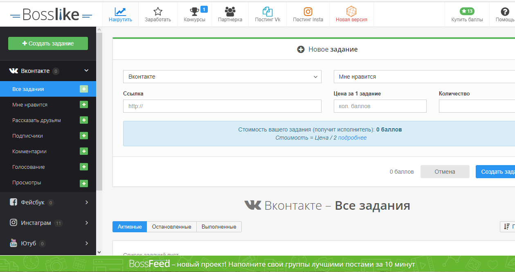Viewport: 515px width, 272px height.
Task: Click the Facebook logo in sidebar
Action: coord(13,202)
